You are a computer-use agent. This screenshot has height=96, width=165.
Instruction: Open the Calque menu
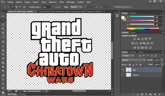tap(36, 2)
